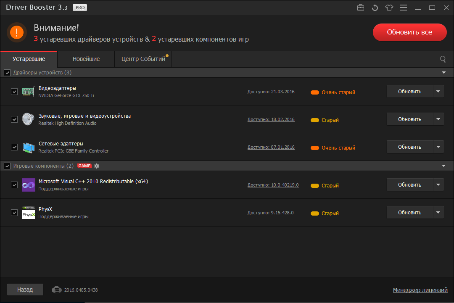This screenshot has height=303, width=454.
Task: Uncheck the NVIDIA GeForce GTX 750 Ti checkbox
Action: 14,92
